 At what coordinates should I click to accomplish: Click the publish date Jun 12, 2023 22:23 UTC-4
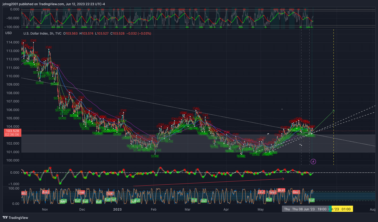[x=85, y=4]
